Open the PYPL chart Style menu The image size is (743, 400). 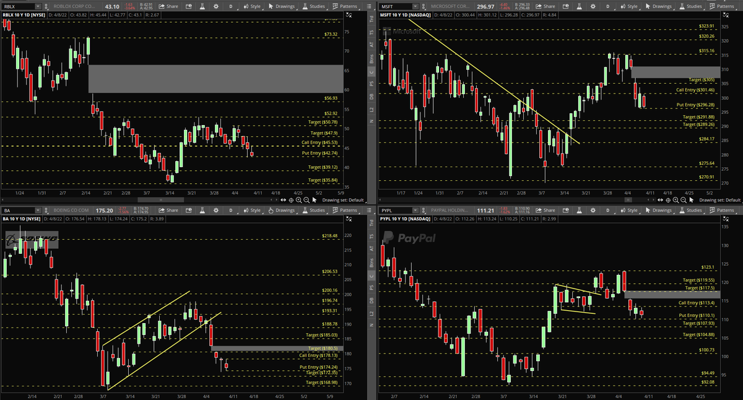pos(628,210)
